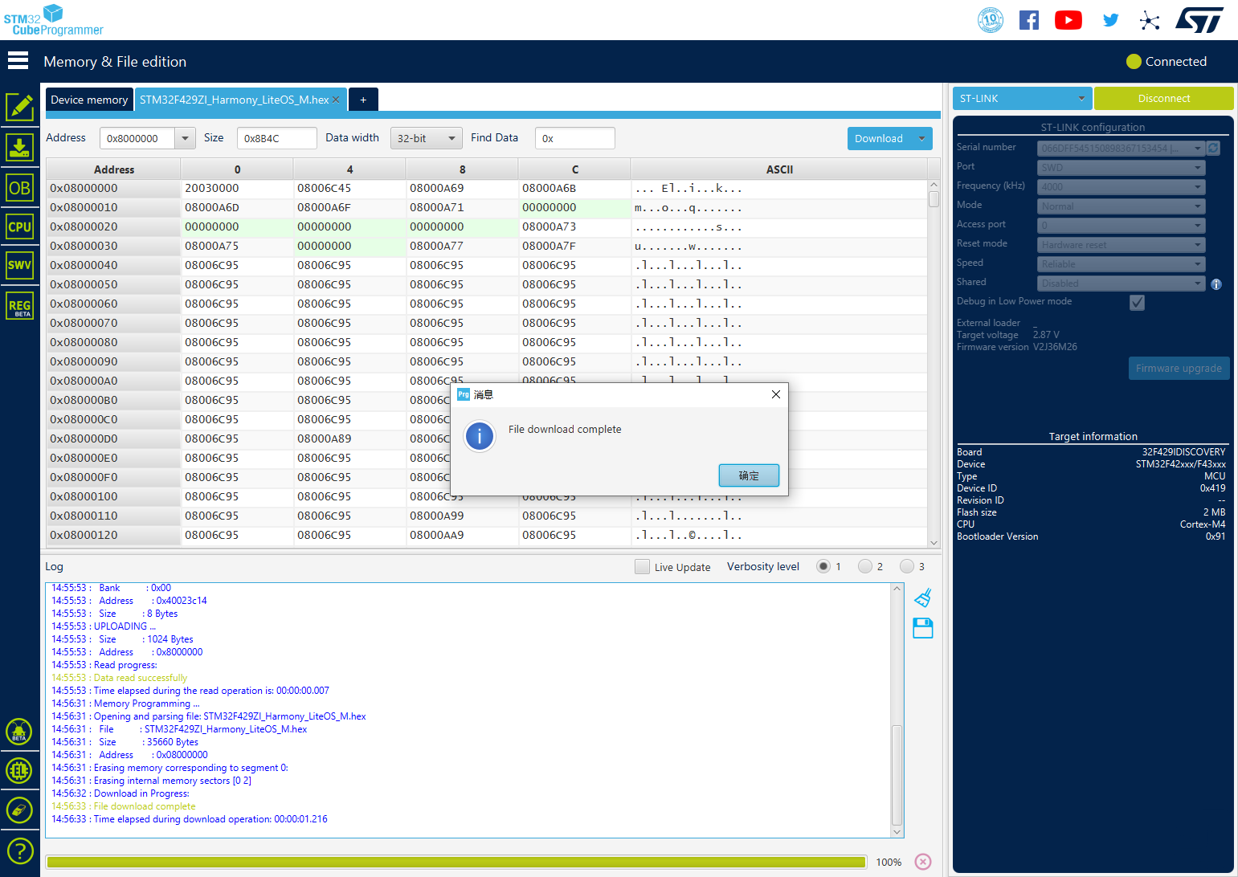Screen dimensions: 1238x877
Task: Toggle Debug in Low Power mode checkbox
Action: [x=1137, y=302]
